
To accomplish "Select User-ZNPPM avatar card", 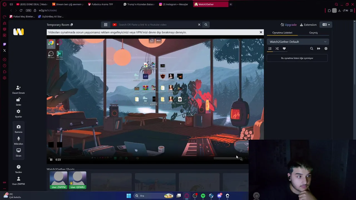I will (x=58, y=180).
